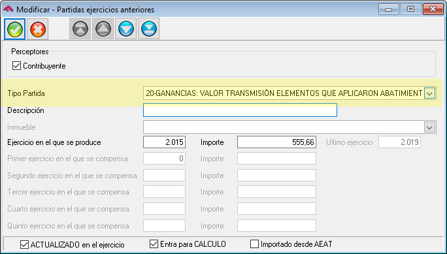The width and height of the screenshot is (447, 254).
Task: Click the Tipo Partida combo box text
Action: 284,93
